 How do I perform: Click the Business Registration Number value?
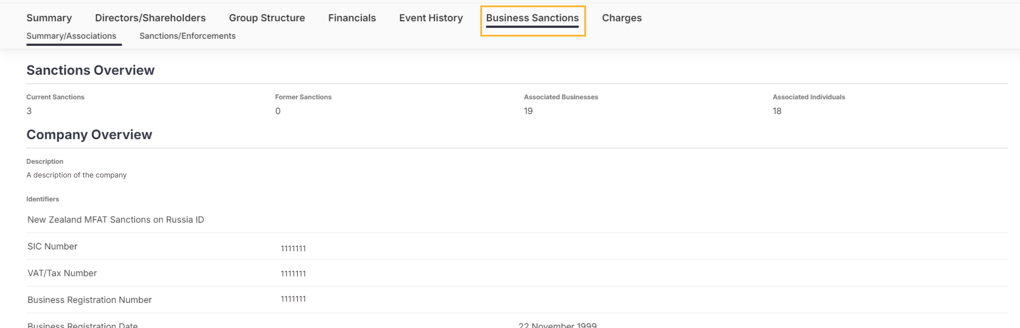pos(293,299)
